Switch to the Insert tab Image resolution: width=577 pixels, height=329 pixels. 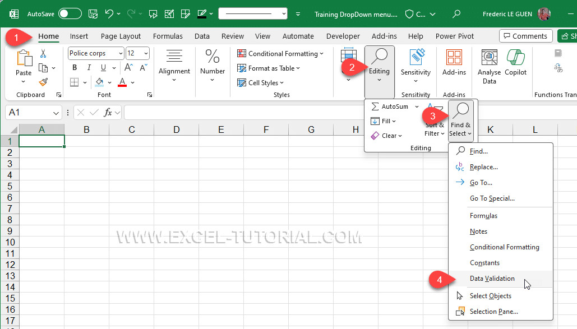pos(79,36)
